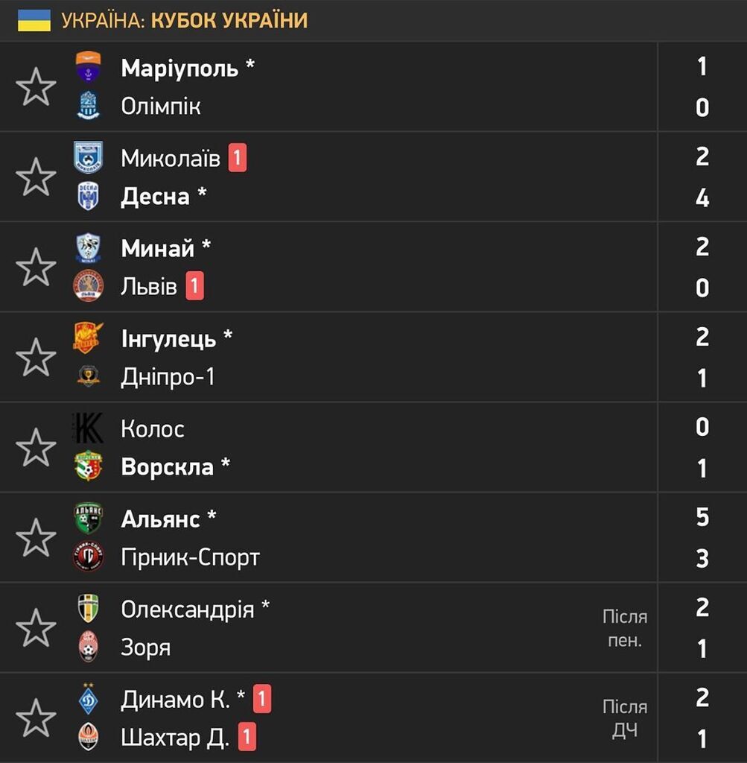Image resolution: width=747 pixels, height=763 pixels.
Task: Click the Shakhtar Donetsk club crest
Action: (x=89, y=737)
